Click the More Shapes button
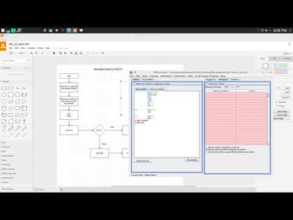Image resolution: width=293 pixels, height=220 pixels. click(7, 189)
